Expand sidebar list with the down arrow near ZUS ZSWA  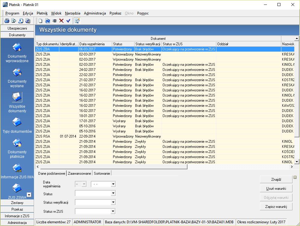[x=29, y=195]
